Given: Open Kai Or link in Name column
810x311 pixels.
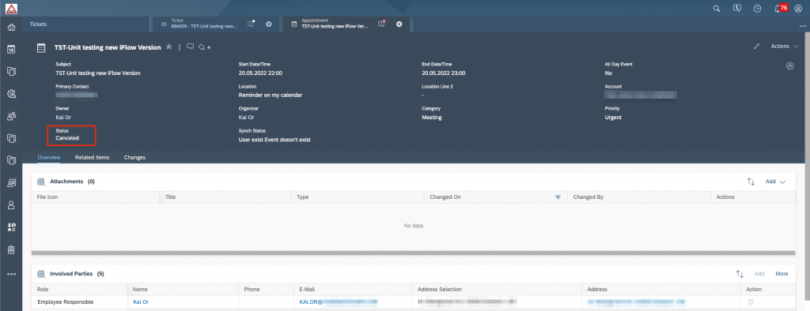Looking at the screenshot, I should (141, 302).
